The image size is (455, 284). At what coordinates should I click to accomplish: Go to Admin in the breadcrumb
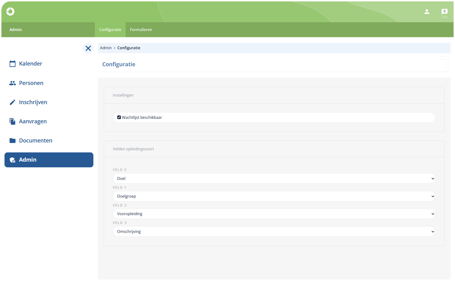106,48
